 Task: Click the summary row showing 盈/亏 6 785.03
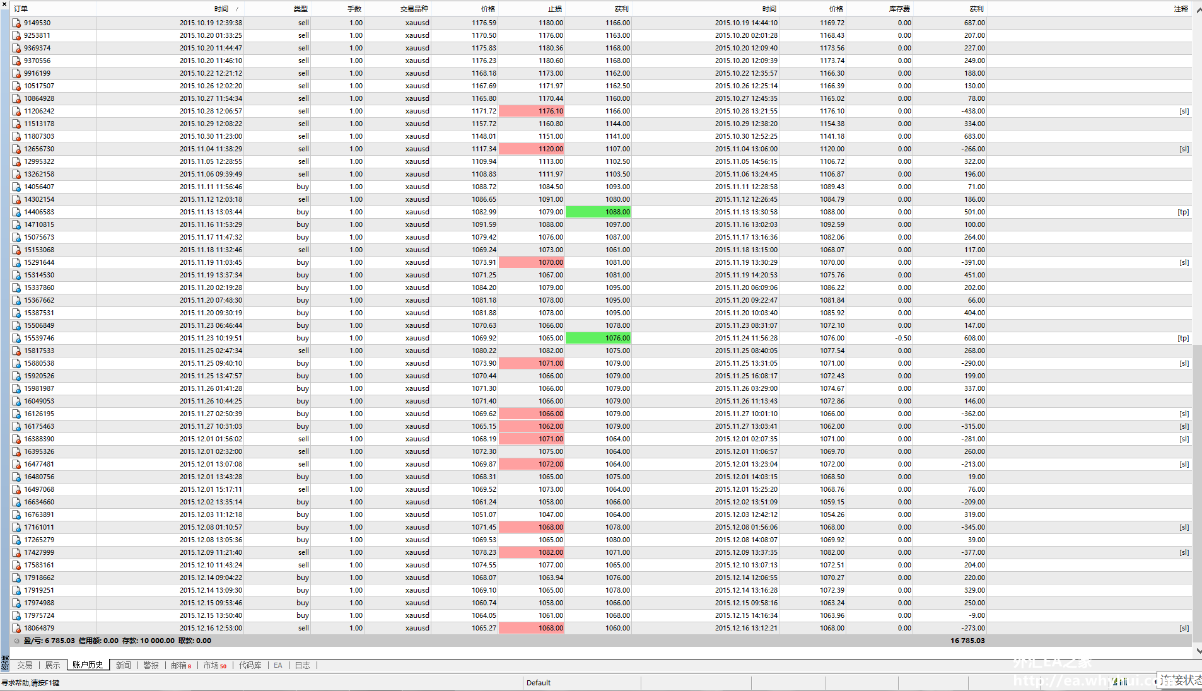(x=601, y=641)
